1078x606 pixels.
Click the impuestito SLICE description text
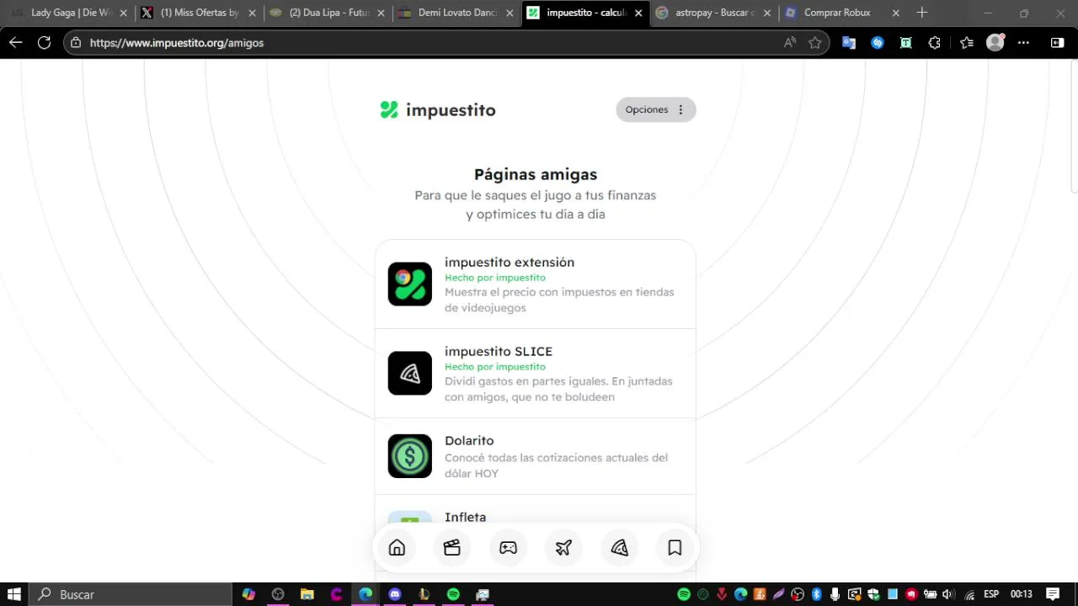coord(558,389)
